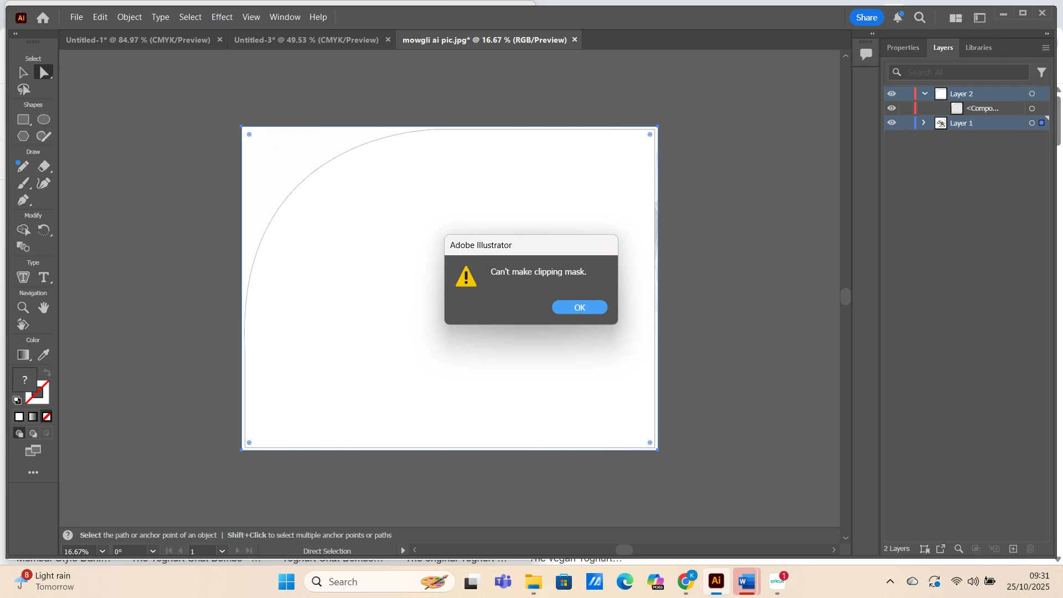Click the Share button
This screenshot has width=1063, height=598.
click(x=866, y=18)
